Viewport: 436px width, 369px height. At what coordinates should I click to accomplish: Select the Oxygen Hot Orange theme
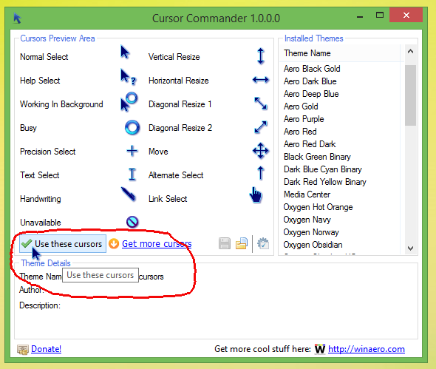[x=318, y=207]
